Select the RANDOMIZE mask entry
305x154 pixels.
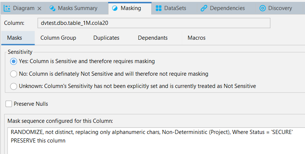pos(152,132)
